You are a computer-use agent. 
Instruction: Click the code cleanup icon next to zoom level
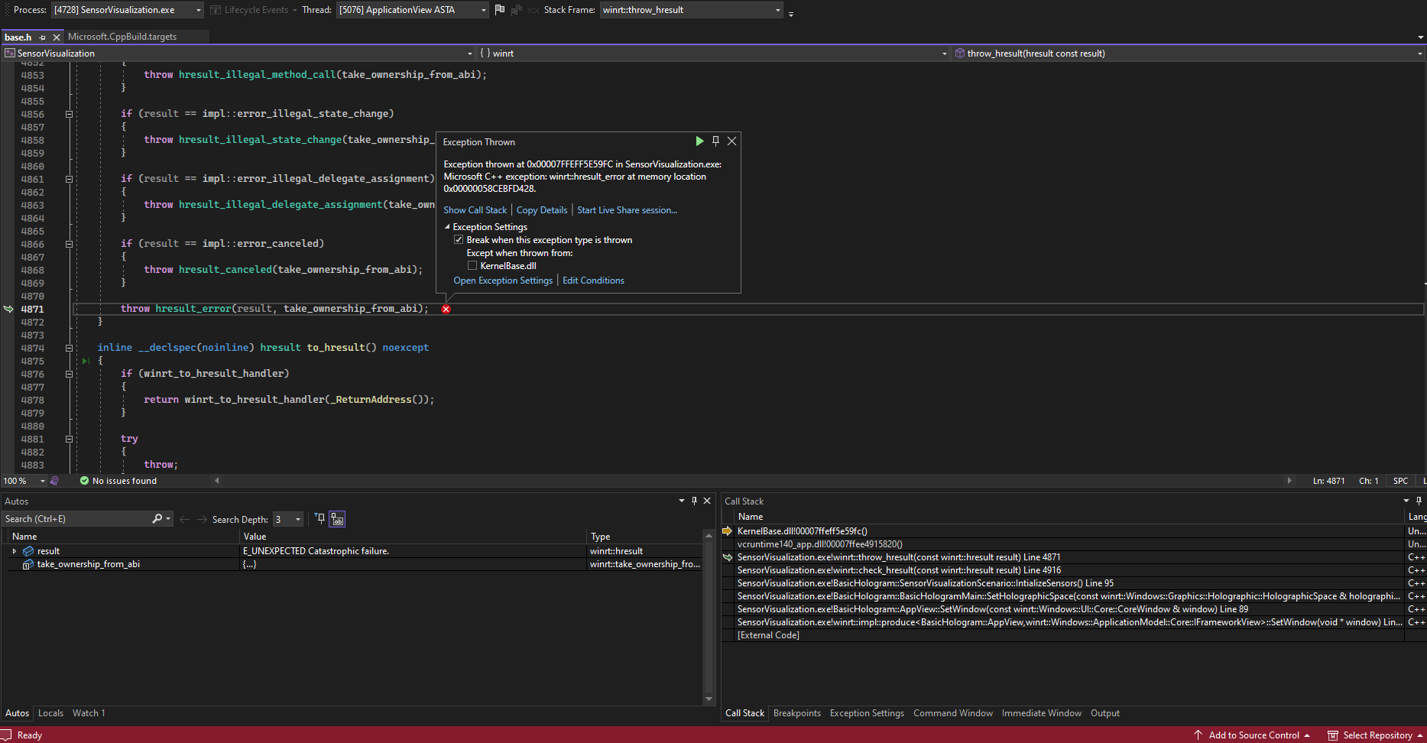(54, 481)
